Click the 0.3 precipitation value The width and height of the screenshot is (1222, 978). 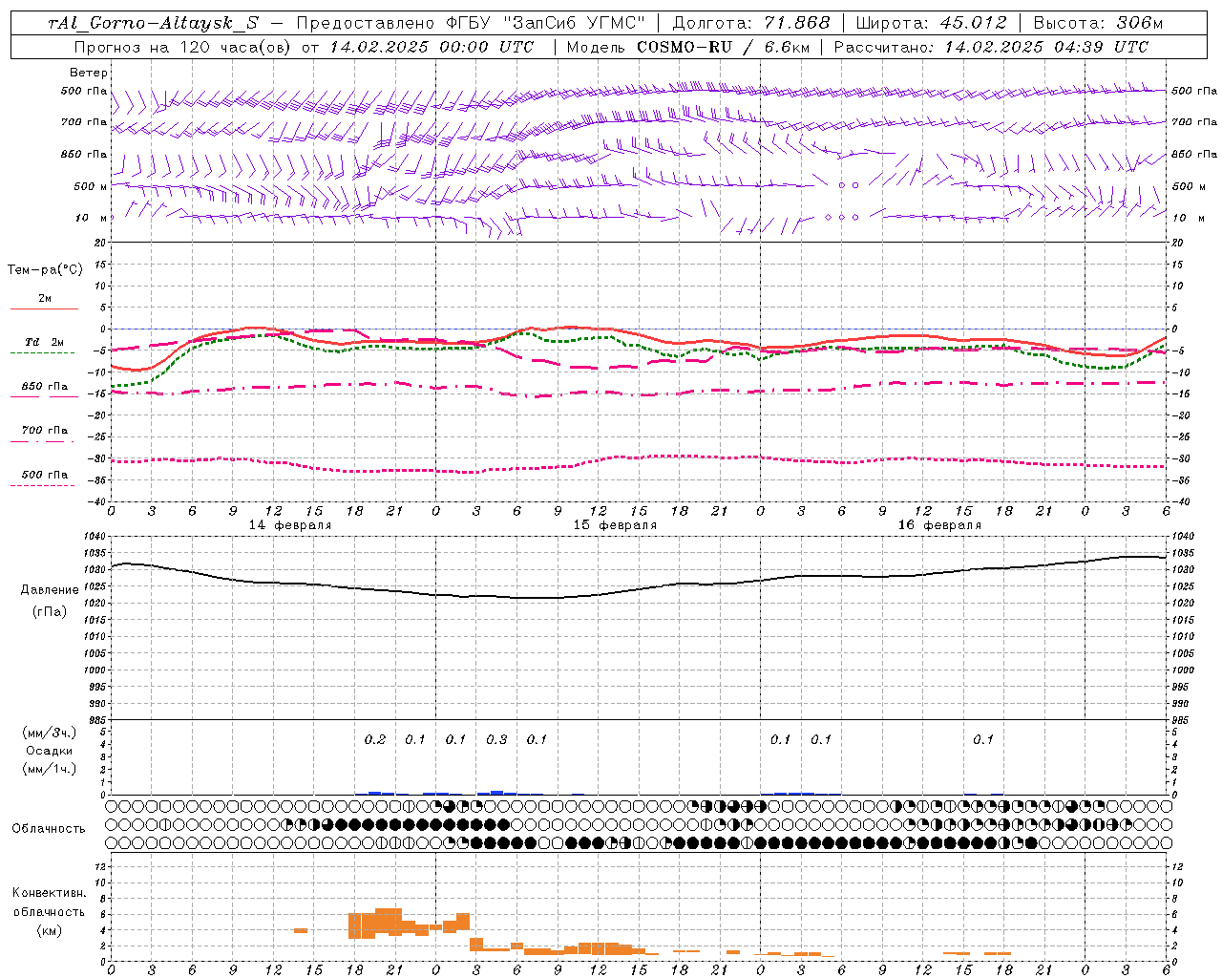tap(496, 739)
